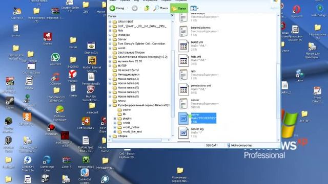Image resolution: width=328 pixels, height=184 pixels.
Task: Open DAEMON Tools Lite shortcut
Action: coord(27,164)
